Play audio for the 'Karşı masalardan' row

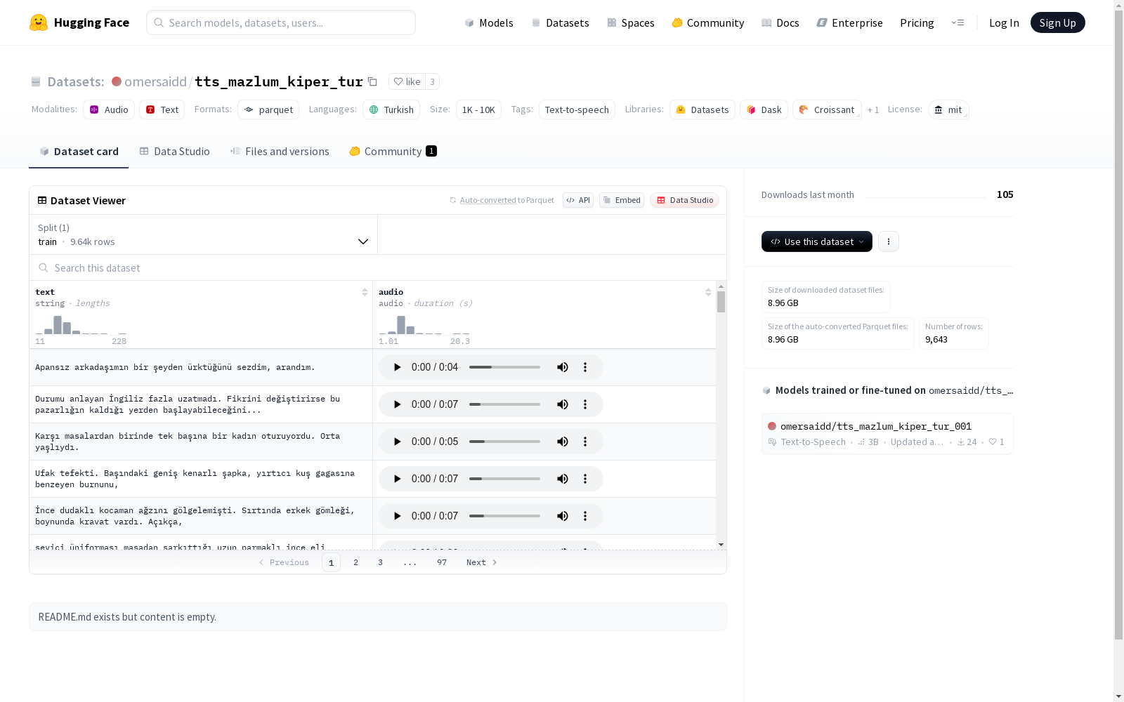tap(397, 442)
